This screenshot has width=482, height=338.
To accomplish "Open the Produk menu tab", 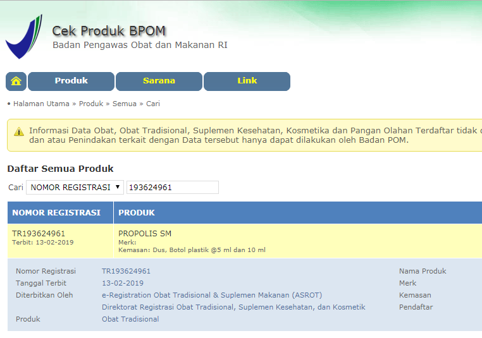I will point(71,81).
